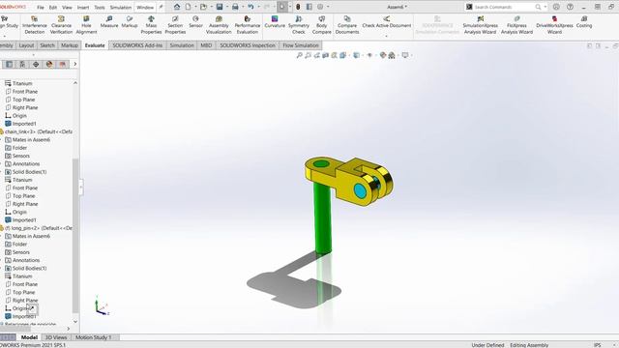Launch DriveWorksXpress Wizard
The height and width of the screenshot is (348, 619).
[x=554, y=25]
